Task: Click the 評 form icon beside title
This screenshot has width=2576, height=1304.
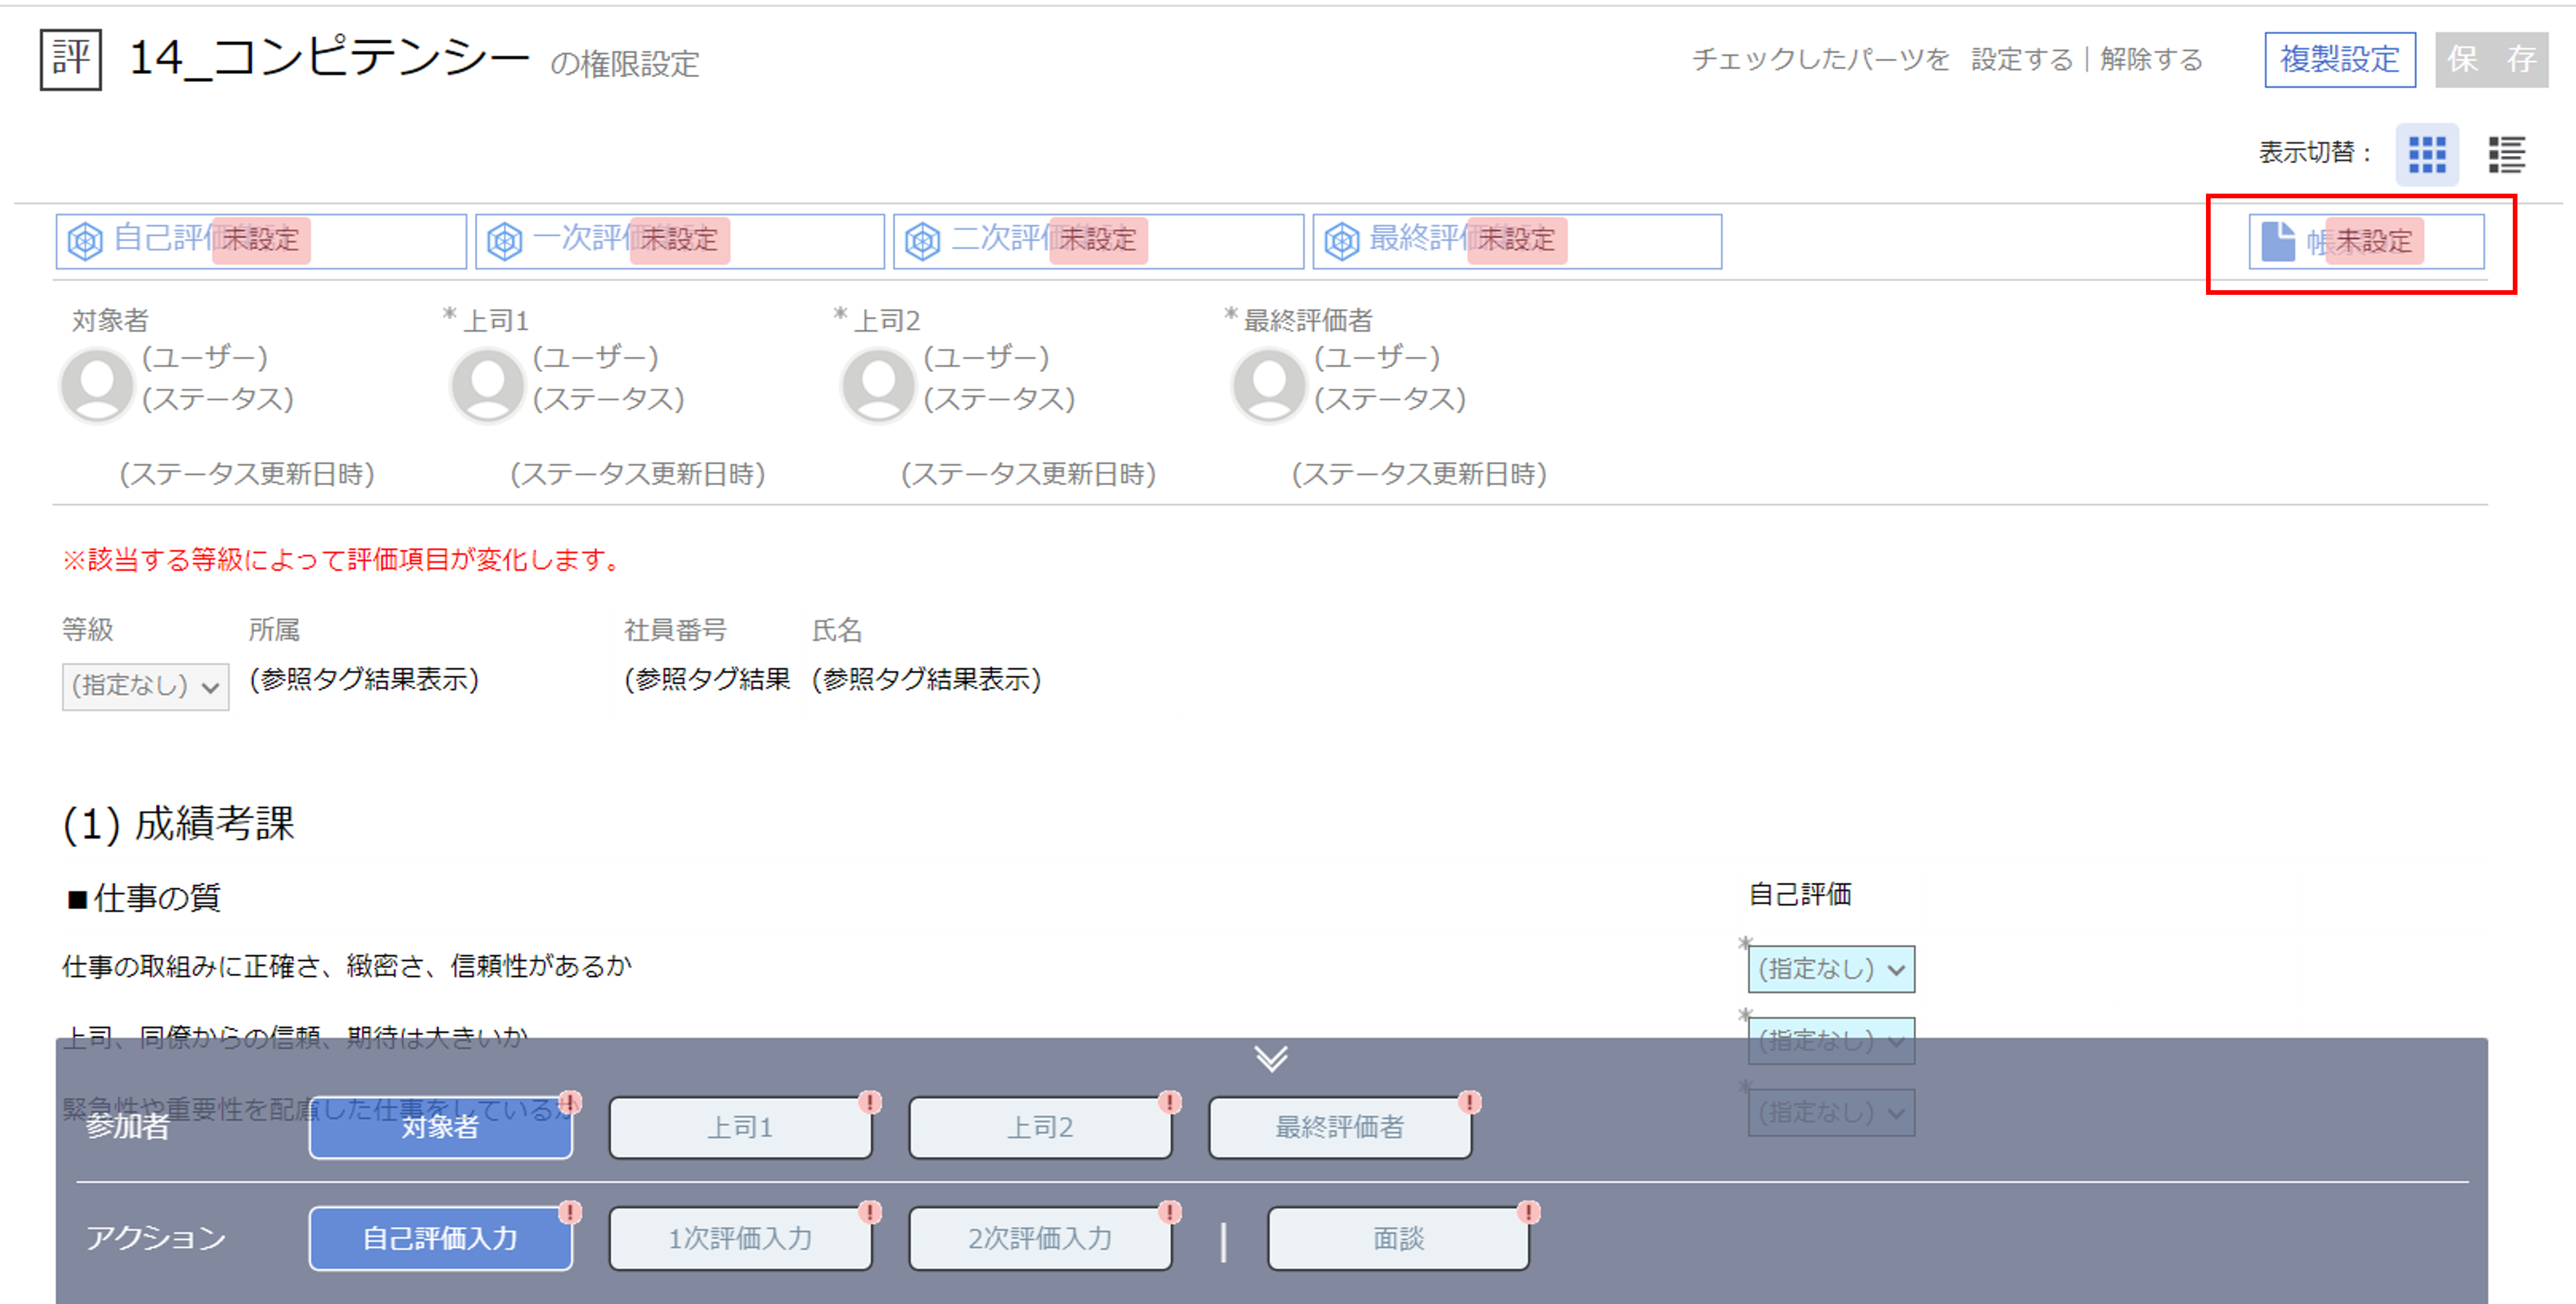Action: point(71,60)
